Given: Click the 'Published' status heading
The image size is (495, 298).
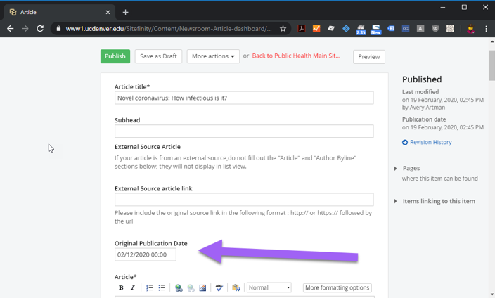Looking at the screenshot, I should [422, 79].
